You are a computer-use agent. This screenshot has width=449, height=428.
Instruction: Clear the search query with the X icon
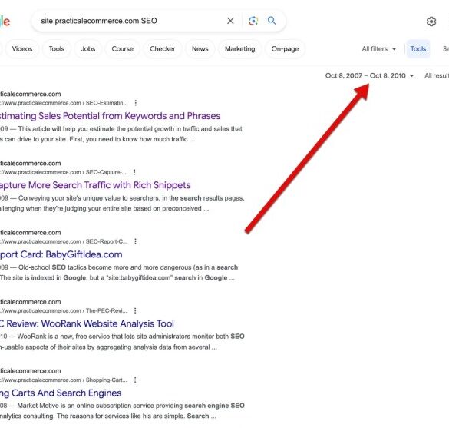point(230,21)
